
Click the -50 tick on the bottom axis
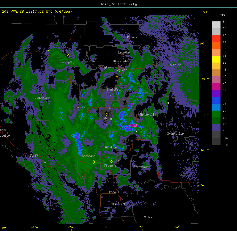70,227
